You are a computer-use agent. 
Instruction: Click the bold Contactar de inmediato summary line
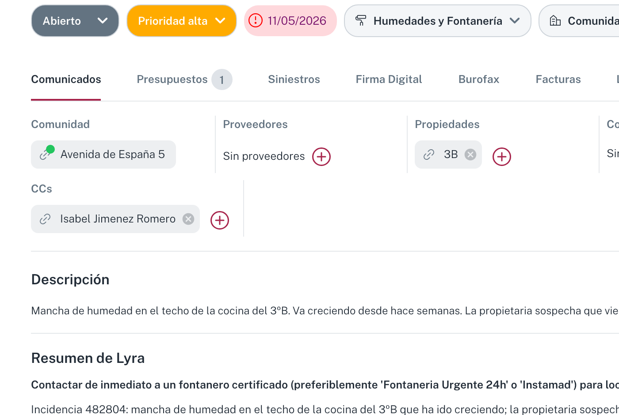pos(325,385)
